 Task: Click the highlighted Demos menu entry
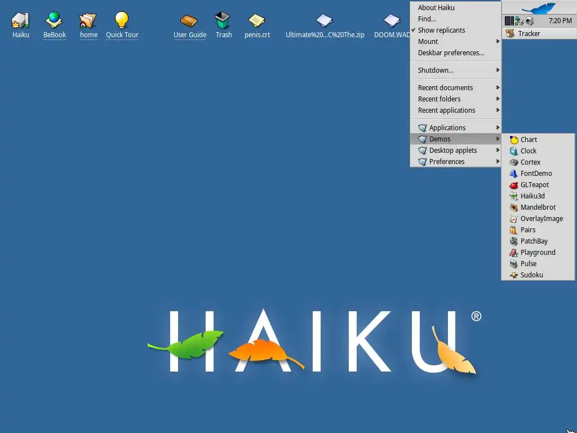click(455, 139)
